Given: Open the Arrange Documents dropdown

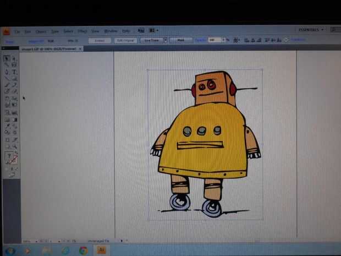Looking at the screenshot, I should coord(154,30).
